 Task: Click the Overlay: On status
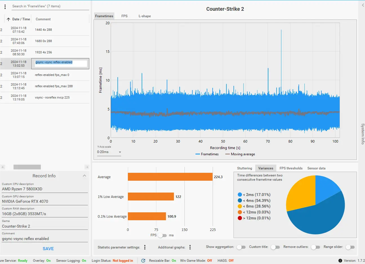pos(42,261)
